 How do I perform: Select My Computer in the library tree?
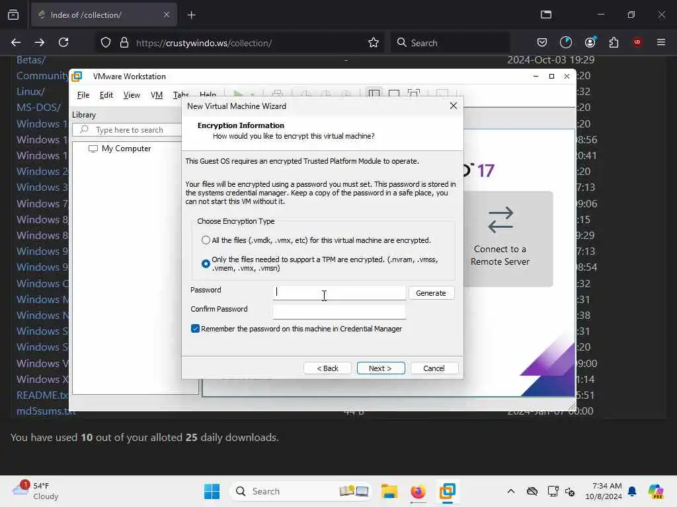120,149
